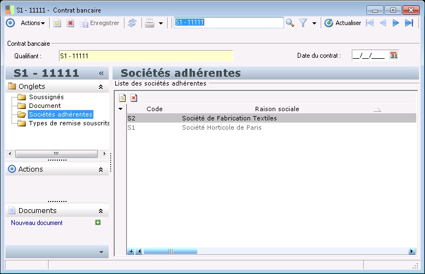Click the round Actions target icon in toolbar

(10, 23)
